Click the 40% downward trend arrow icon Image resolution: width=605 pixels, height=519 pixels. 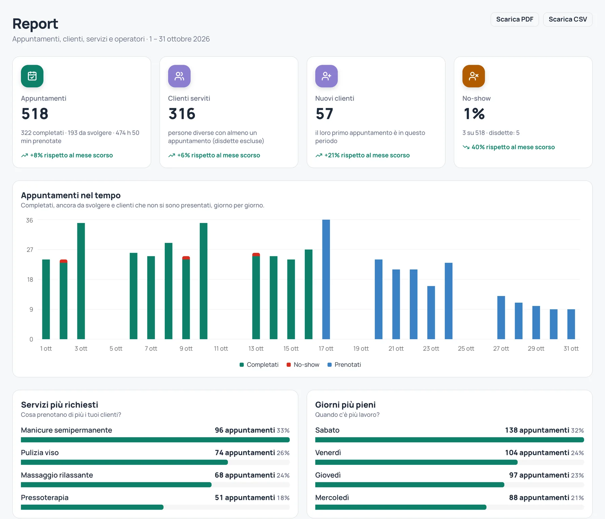pos(466,147)
